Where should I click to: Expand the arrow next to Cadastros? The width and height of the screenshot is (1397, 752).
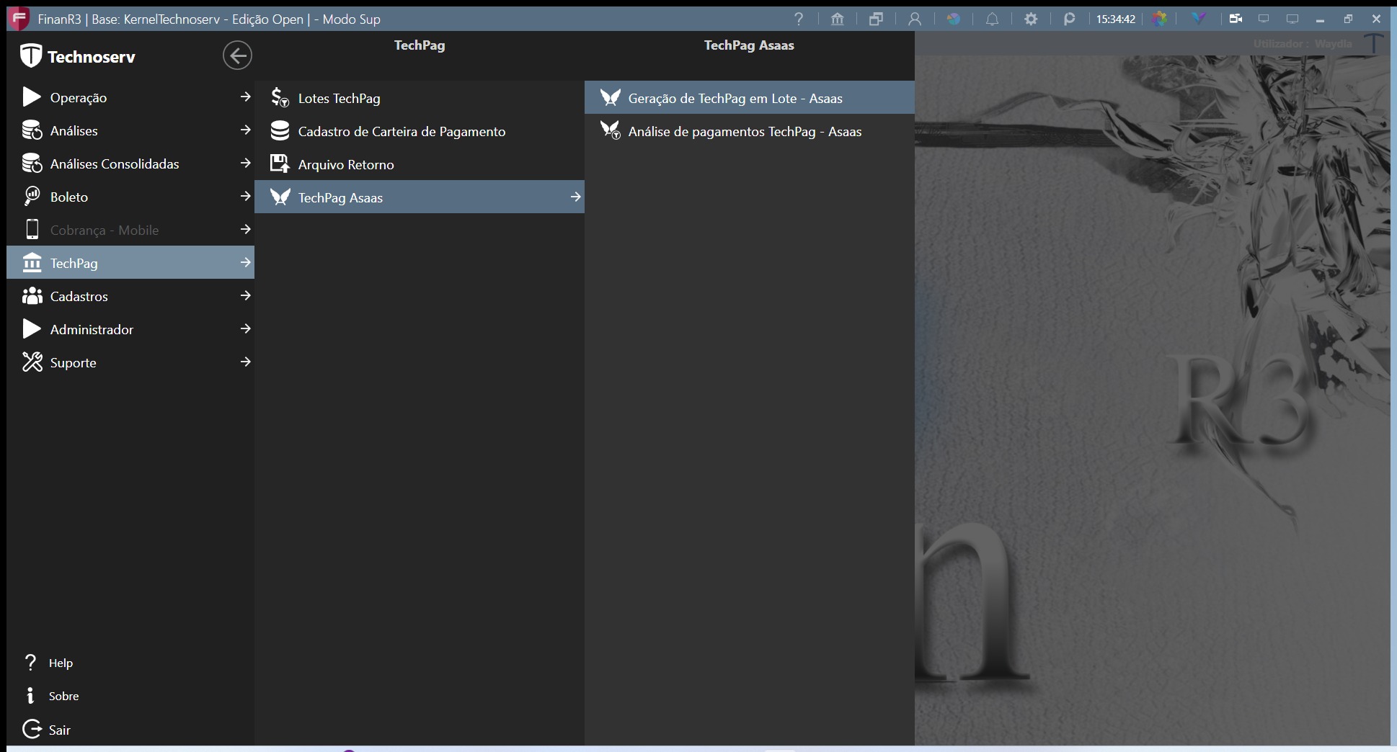pyautogui.click(x=245, y=295)
